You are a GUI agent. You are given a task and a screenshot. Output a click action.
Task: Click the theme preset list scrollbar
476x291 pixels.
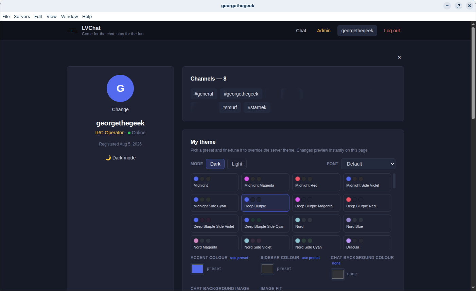tap(394, 181)
